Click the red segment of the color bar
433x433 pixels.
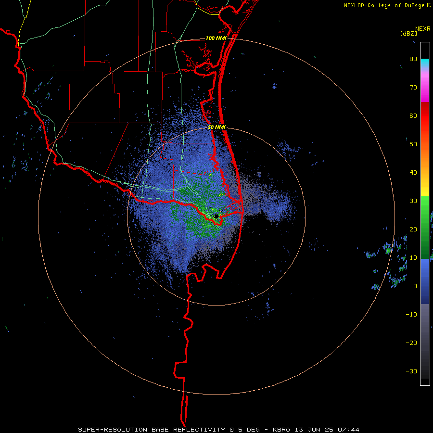(425, 116)
